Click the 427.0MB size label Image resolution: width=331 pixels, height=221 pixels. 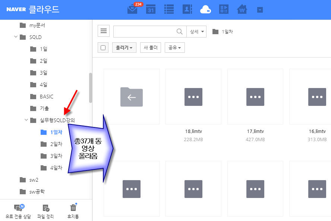(255, 140)
